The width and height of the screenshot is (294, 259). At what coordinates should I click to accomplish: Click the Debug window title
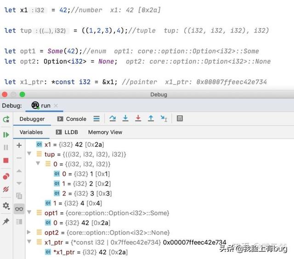(158, 95)
